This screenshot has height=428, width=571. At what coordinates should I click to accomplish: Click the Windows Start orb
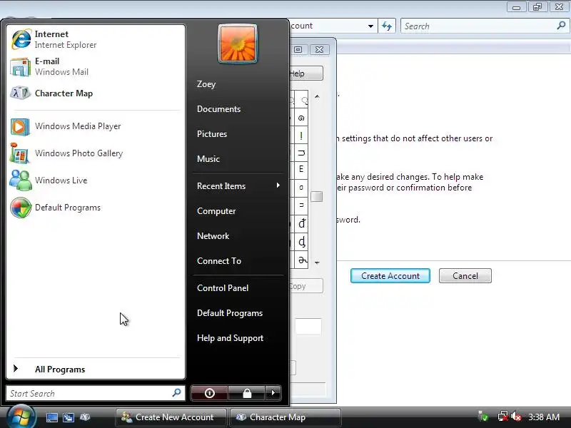21,417
